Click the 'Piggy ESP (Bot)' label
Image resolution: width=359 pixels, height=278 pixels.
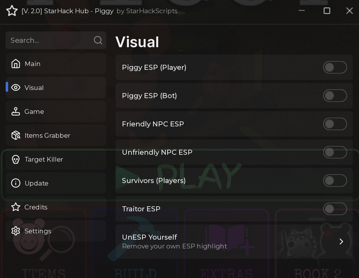[x=149, y=96]
